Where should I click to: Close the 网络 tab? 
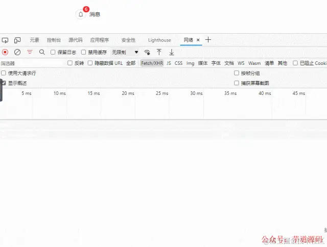(198, 40)
